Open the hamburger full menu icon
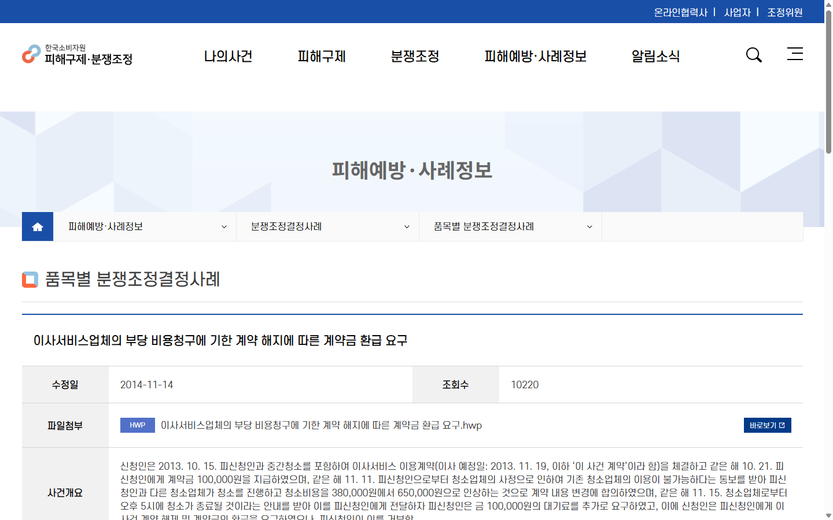Screen dimensions: 833x520 click(795, 54)
